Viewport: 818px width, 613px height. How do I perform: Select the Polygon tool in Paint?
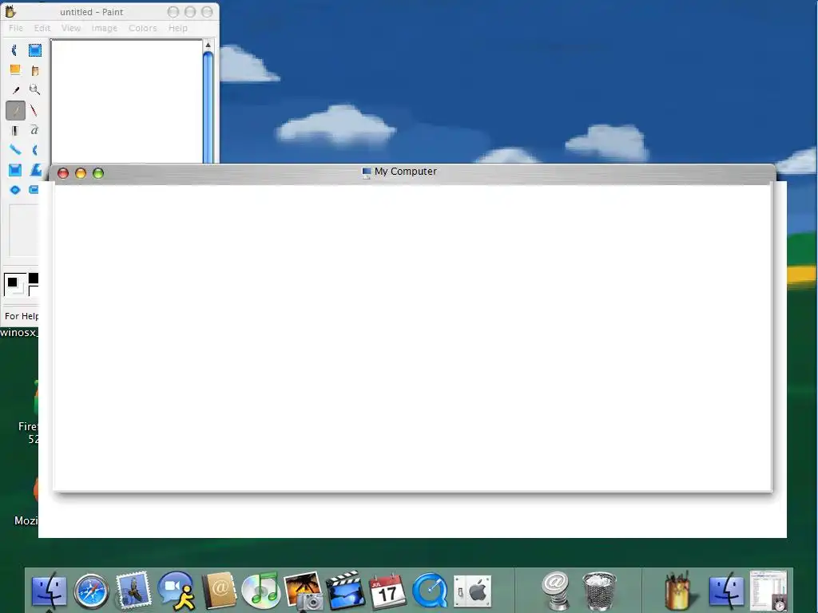coord(35,170)
